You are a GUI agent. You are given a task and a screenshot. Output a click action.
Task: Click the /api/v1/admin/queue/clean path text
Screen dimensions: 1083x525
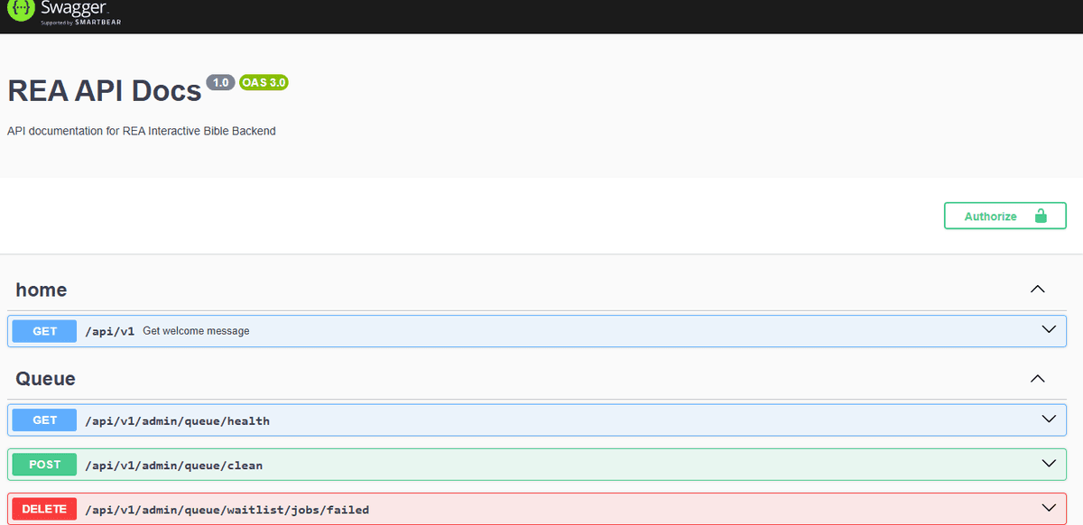(x=173, y=465)
